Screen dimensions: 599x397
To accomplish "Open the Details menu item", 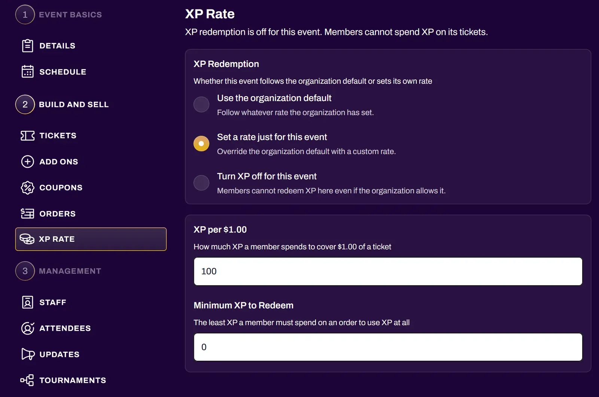I will coord(57,46).
